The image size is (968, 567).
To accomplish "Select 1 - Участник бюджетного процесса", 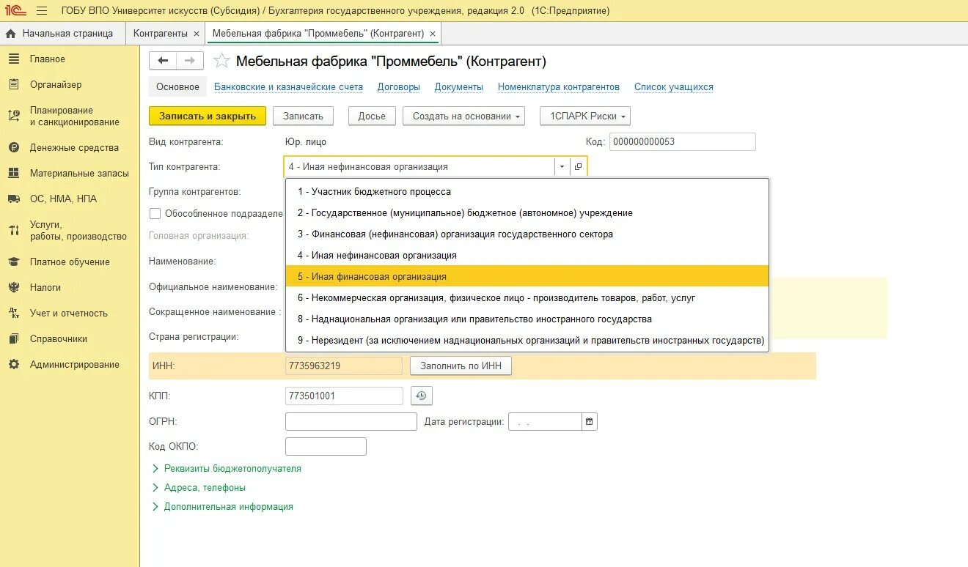I will [x=527, y=192].
